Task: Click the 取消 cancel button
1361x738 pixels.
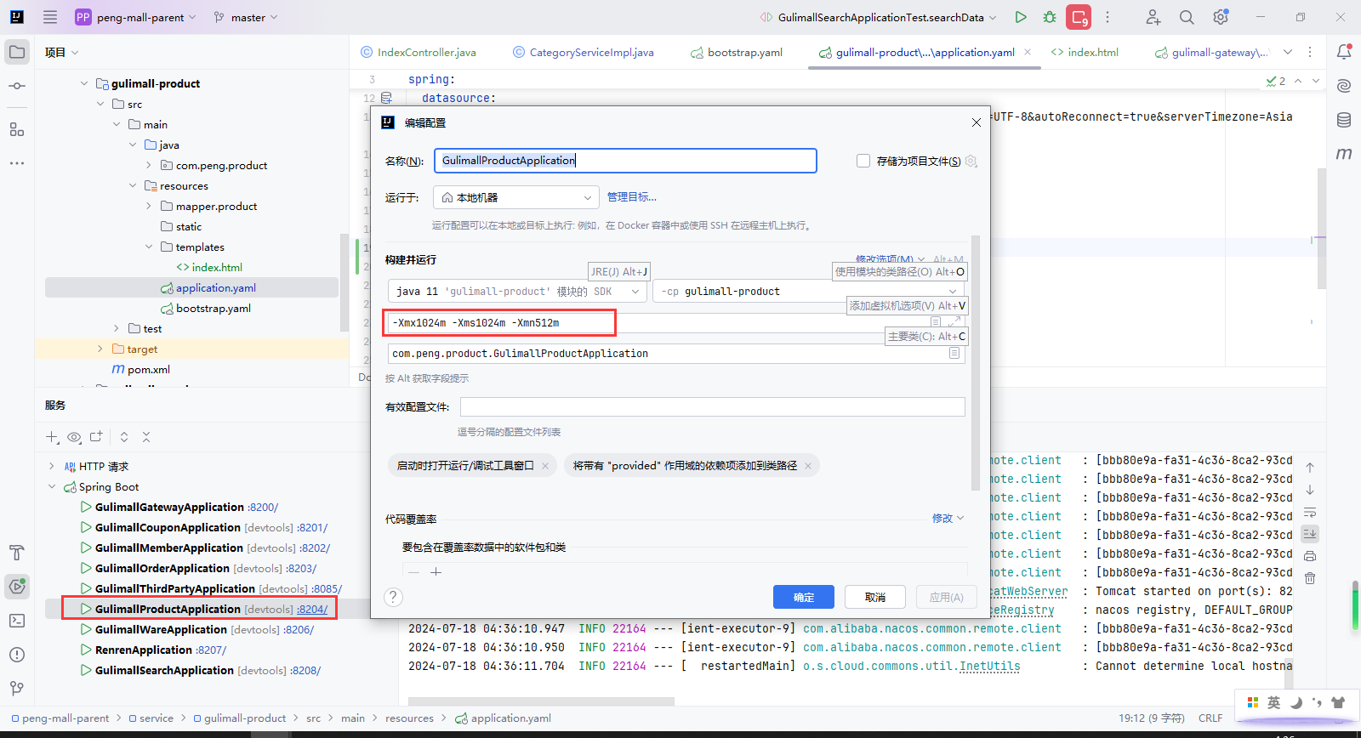Action: click(875, 597)
